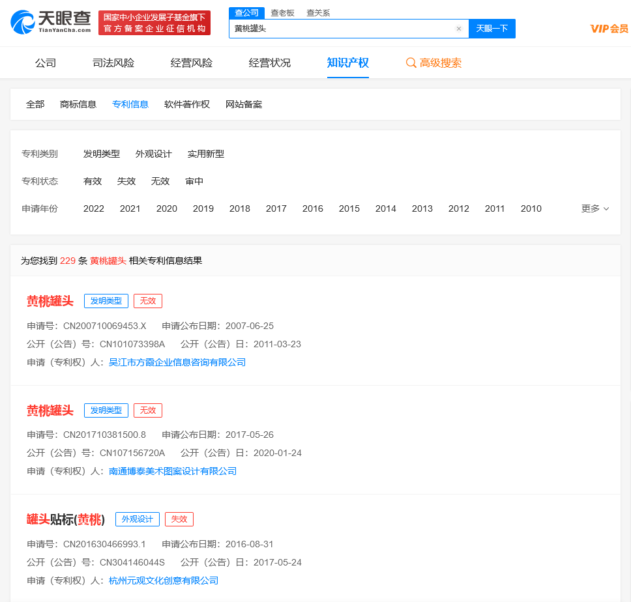
Task: Filter application year 2012
Action: click(459, 208)
